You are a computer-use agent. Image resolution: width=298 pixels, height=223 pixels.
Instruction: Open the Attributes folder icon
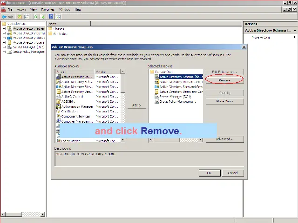point(50,33)
